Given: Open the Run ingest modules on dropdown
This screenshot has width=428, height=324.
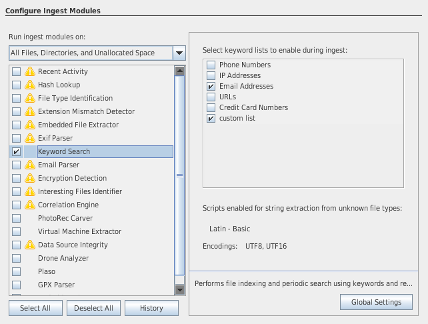Looking at the screenshot, I should 179,53.
